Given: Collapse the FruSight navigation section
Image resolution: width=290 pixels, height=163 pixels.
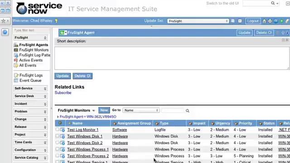Looking at the screenshot, I should pyautogui.click(x=45, y=38).
